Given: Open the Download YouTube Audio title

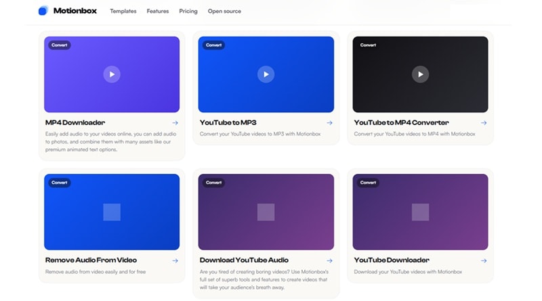Looking at the screenshot, I should coord(244,260).
